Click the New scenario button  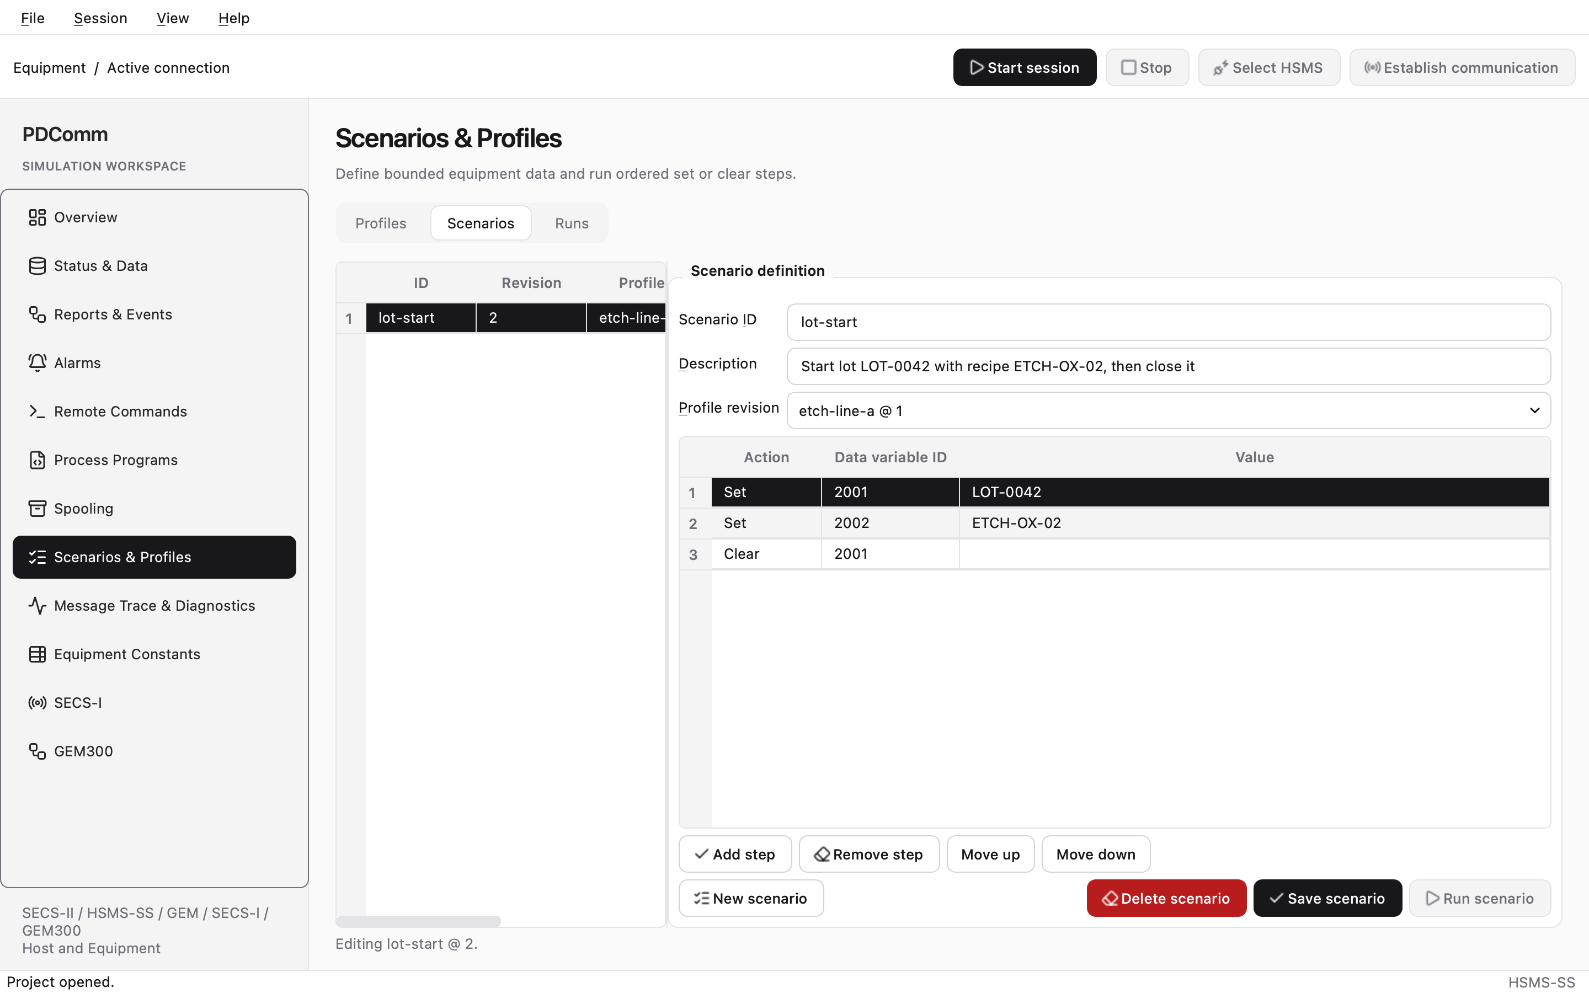(750, 899)
